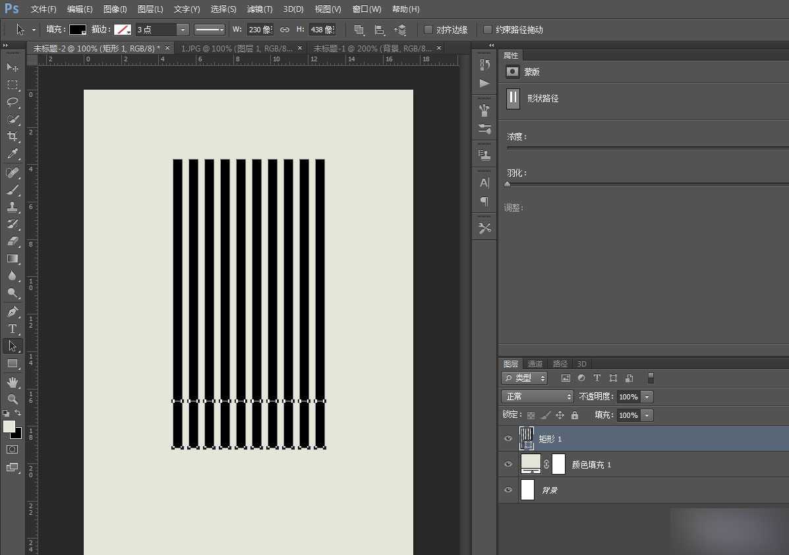Hide the 矩形 1 layer
The width and height of the screenshot is (789, 555).
point(508,439)
